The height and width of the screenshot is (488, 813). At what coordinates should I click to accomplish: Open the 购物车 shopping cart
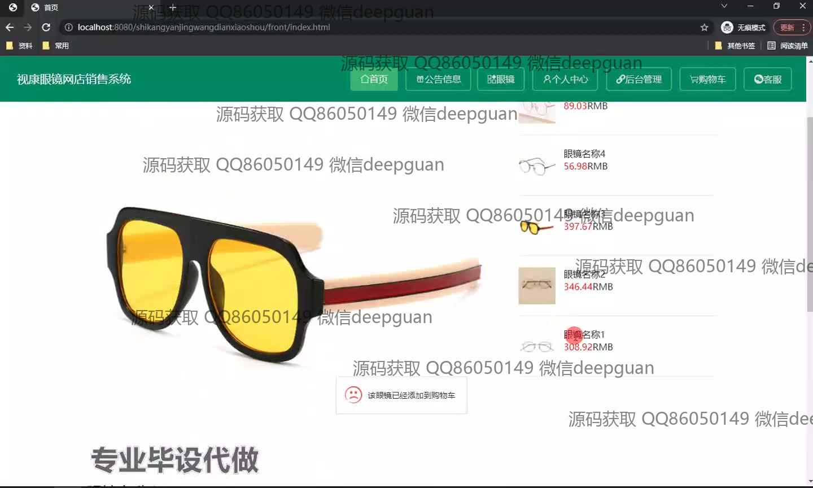(707, 79)
